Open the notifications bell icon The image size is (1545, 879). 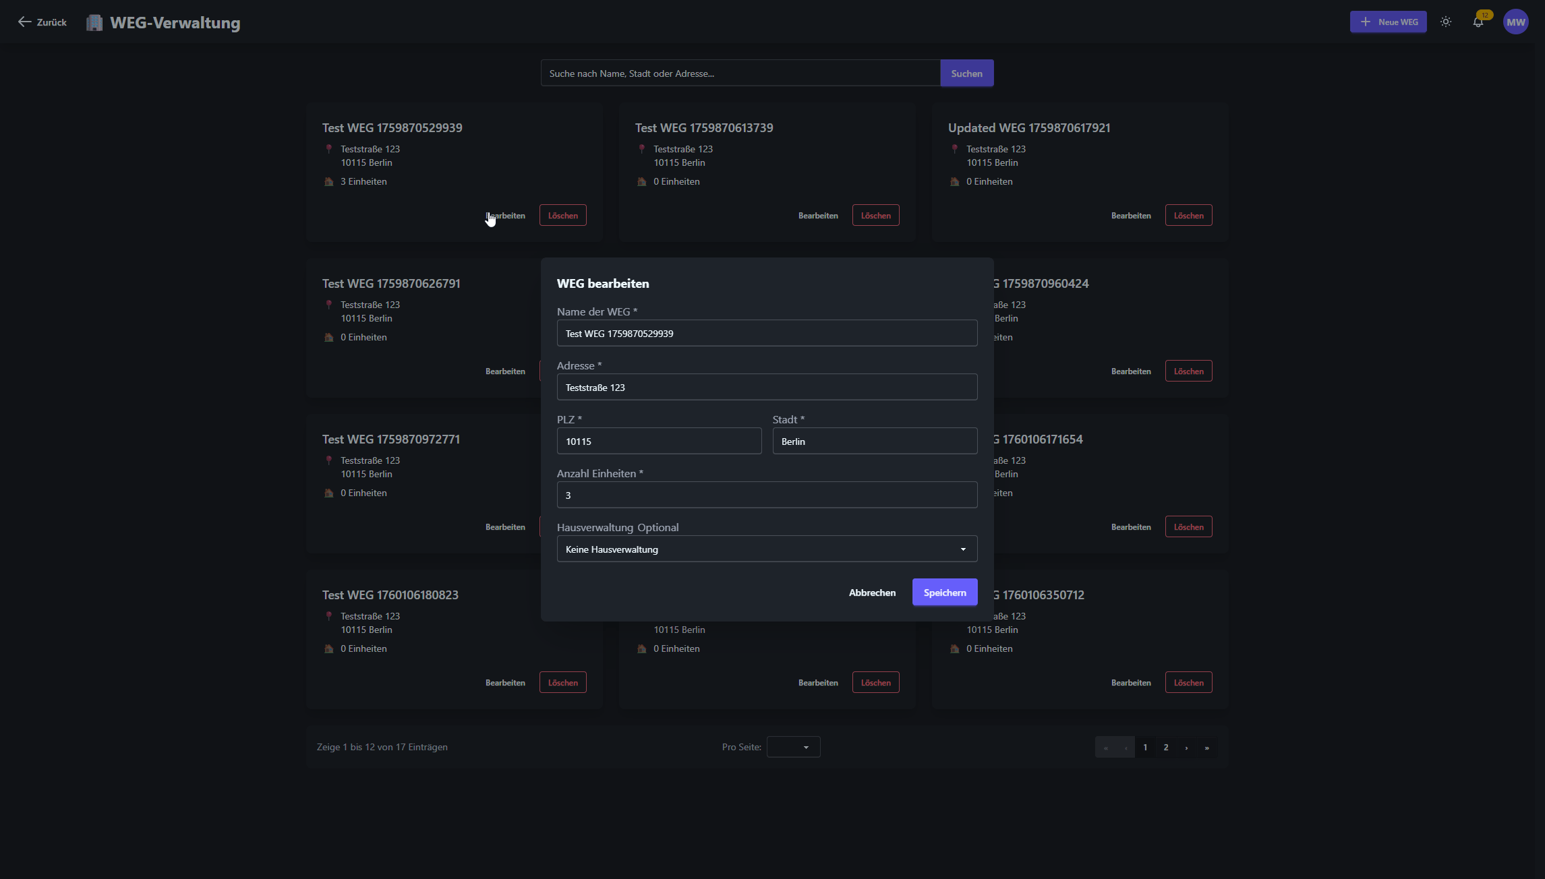(1478, 22)
